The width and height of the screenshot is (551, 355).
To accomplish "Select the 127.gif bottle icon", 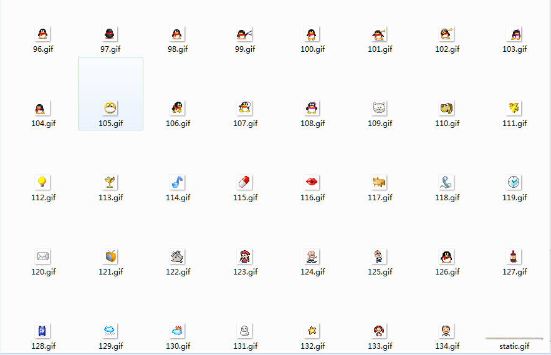I will coord(514,256).
